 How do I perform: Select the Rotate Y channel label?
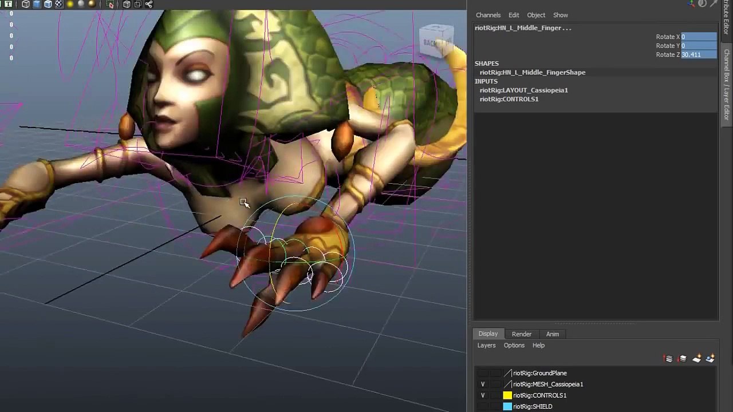668,45
